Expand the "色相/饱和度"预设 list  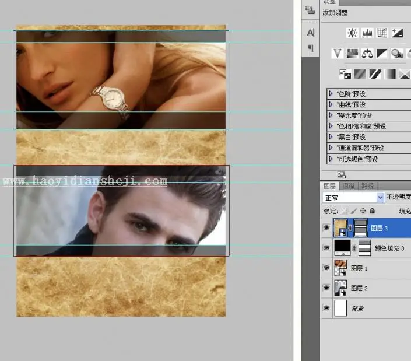331,126
